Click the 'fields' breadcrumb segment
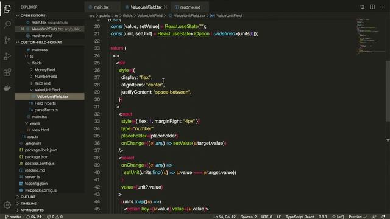Screen dimensions: 390x219 127,16
